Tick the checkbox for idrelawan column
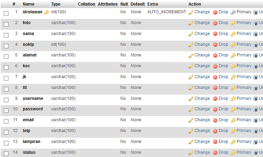Image resolution: width=263 pixels, height=157 pixels. click(x=6, y=13)
